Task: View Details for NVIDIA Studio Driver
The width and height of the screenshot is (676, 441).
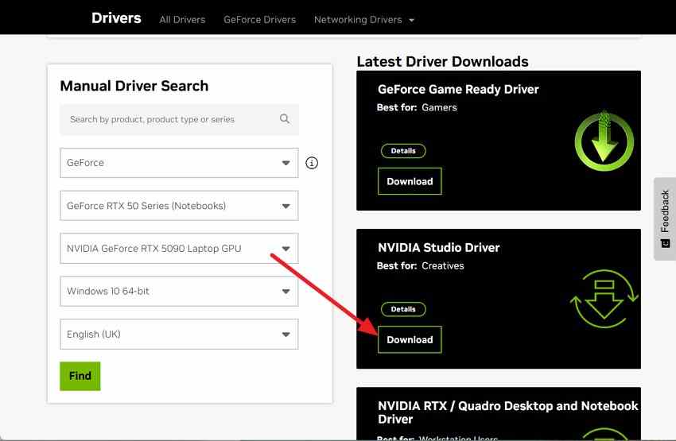Action: [403, 309]
